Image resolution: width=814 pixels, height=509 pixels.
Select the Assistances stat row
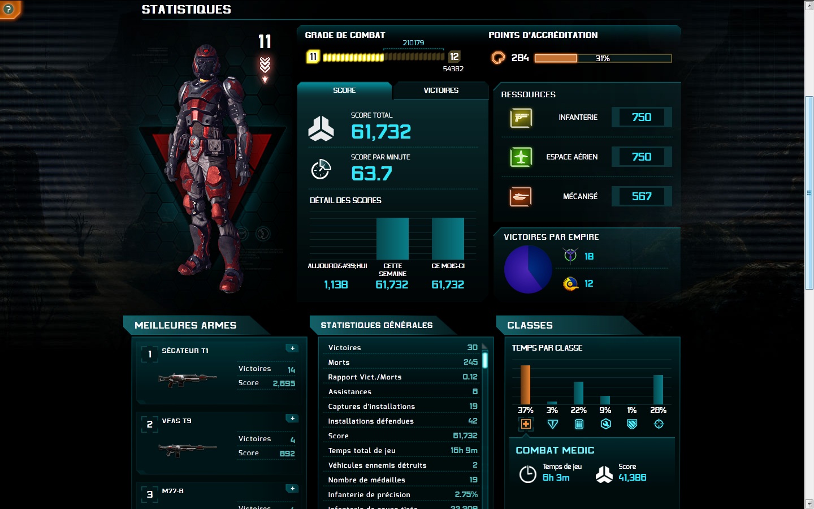[402, 392]
